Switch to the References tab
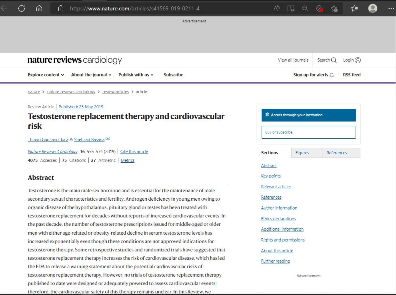Viewport: 396px width, 295px height. point(341,153)
